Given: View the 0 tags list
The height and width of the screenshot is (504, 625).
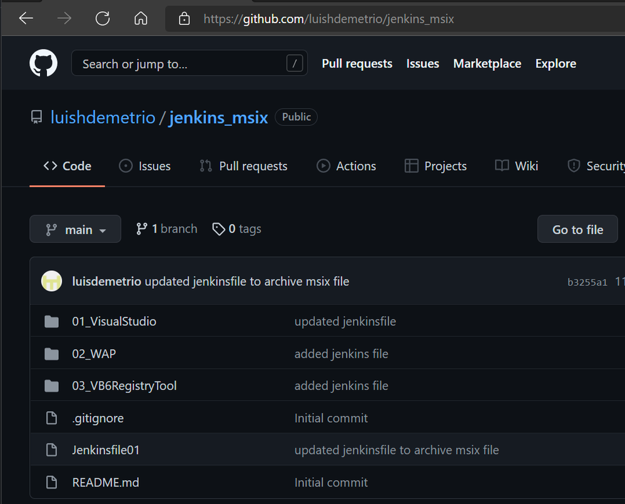Looking at the screenshot, I should (x=236, y=229).
